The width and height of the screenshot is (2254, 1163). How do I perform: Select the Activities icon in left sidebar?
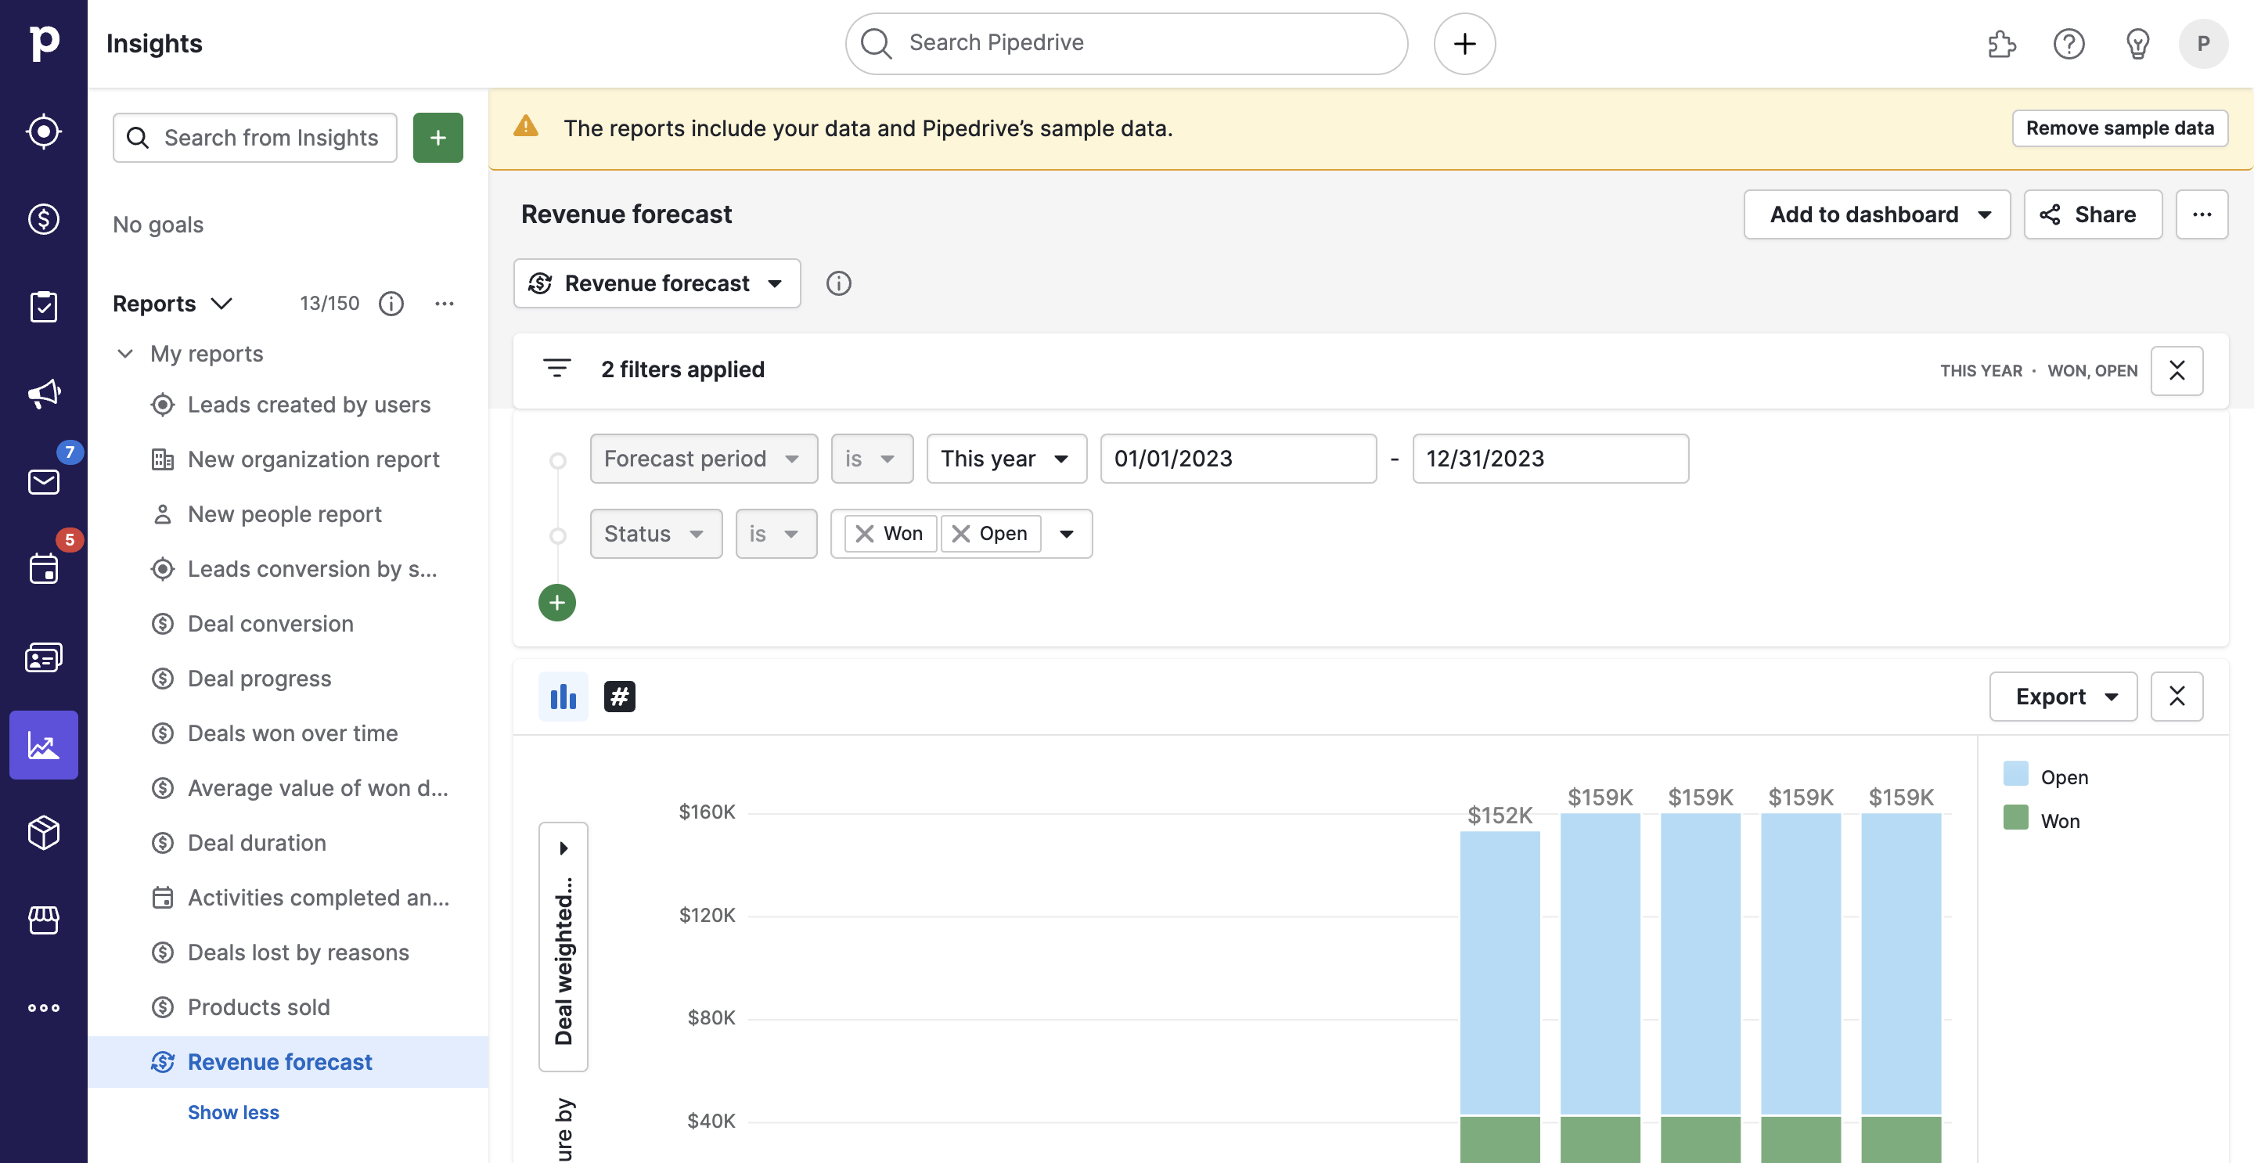click(43, 570)
